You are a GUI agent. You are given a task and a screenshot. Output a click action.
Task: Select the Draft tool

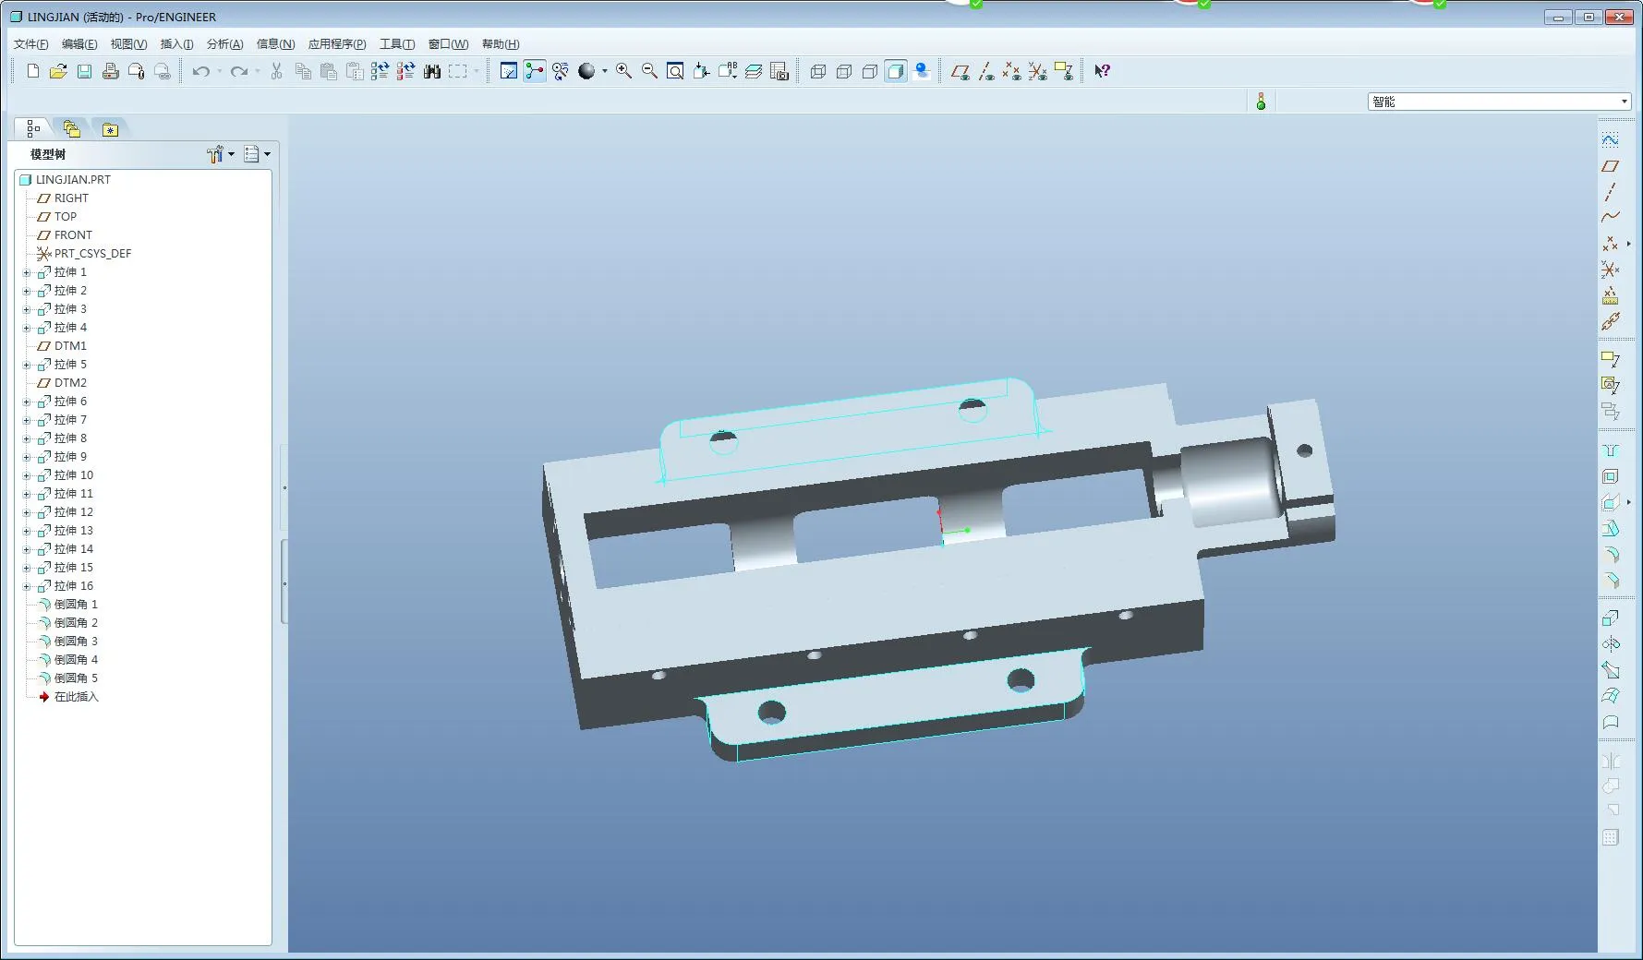[1610, 529]
